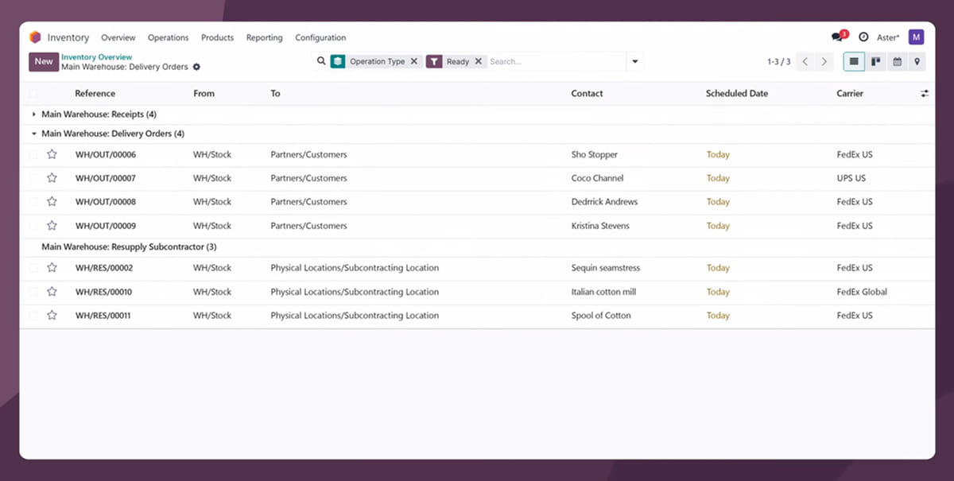Switch to calendar view
Screen dimensions: 954x481
pos(897,61)
